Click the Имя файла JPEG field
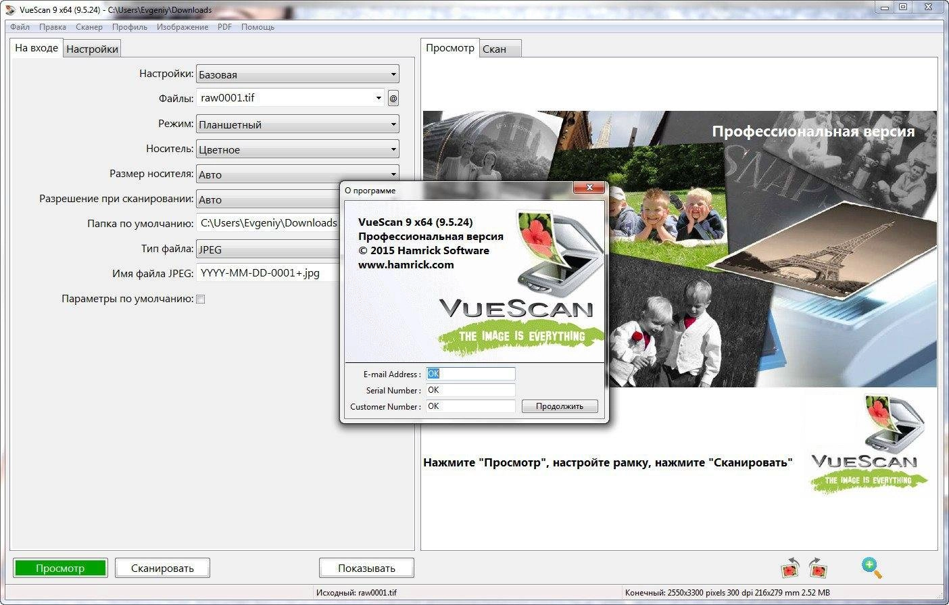The height and width of the screenshot is (605, 949). [268, 273]
